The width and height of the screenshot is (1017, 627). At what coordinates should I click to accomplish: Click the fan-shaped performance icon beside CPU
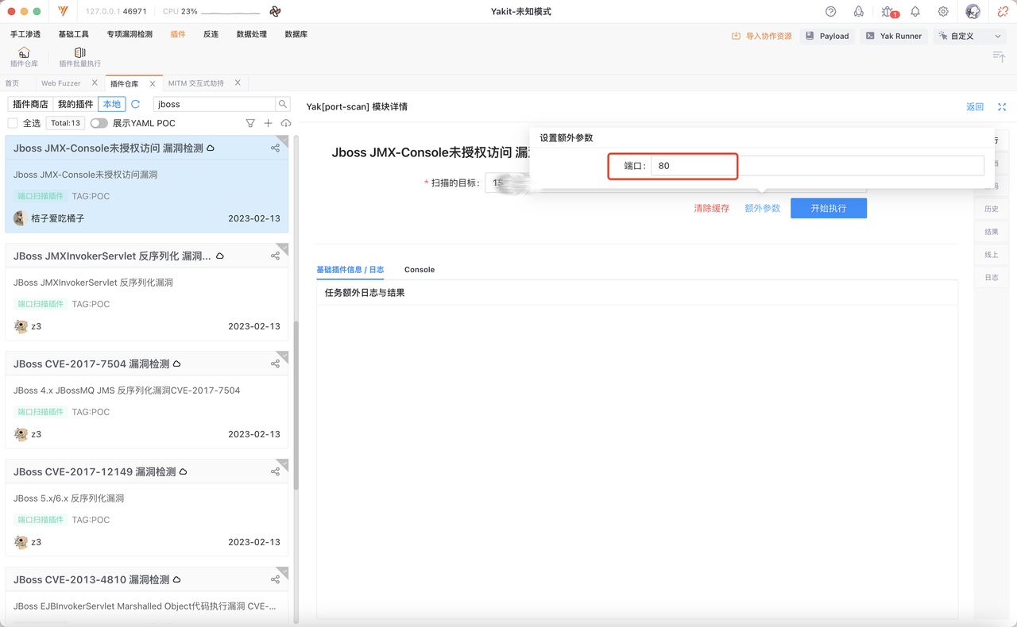pos(275,12)
